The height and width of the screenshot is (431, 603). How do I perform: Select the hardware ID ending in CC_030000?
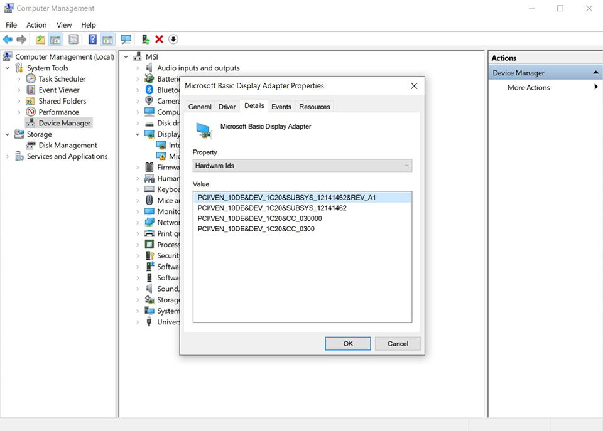259,218
